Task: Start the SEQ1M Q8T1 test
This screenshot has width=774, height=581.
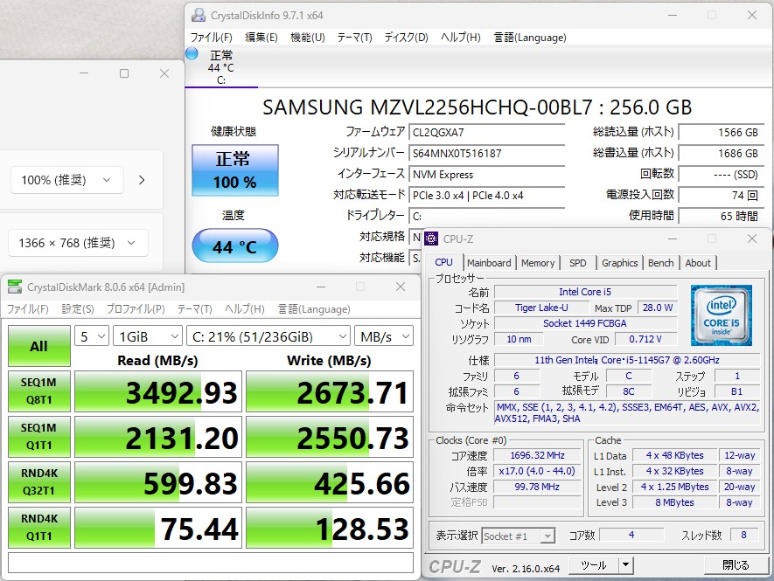Action: pos(38,391)
